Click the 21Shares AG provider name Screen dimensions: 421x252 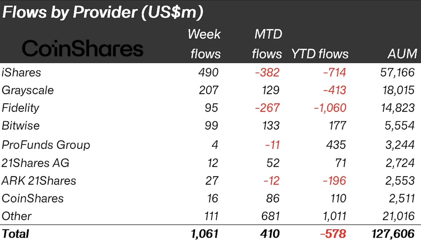(35, 163)
